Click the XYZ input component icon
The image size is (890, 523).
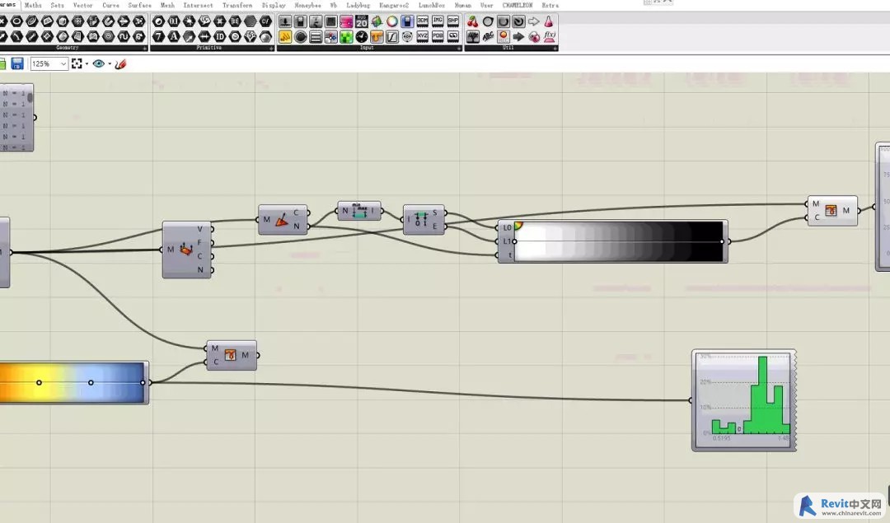[x=423, y=37]
